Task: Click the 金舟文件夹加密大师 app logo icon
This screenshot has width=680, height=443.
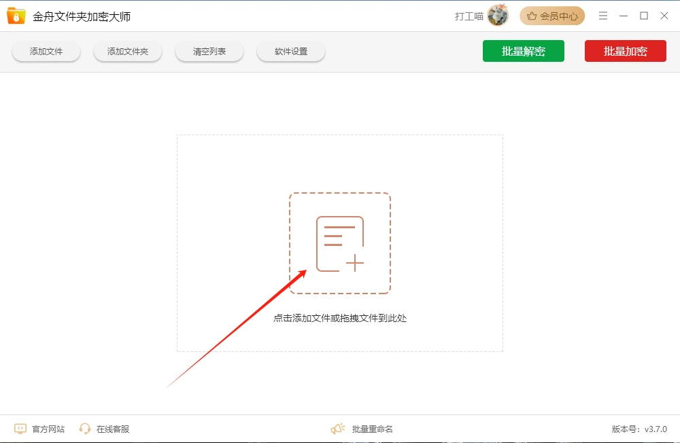Action: pyautogui.click(x=16, y=16)
